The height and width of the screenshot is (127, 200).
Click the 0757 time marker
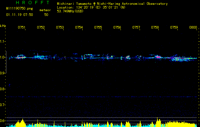[136, 27]
